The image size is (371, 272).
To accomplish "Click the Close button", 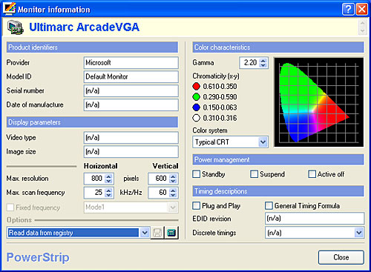I will [341, 257].
